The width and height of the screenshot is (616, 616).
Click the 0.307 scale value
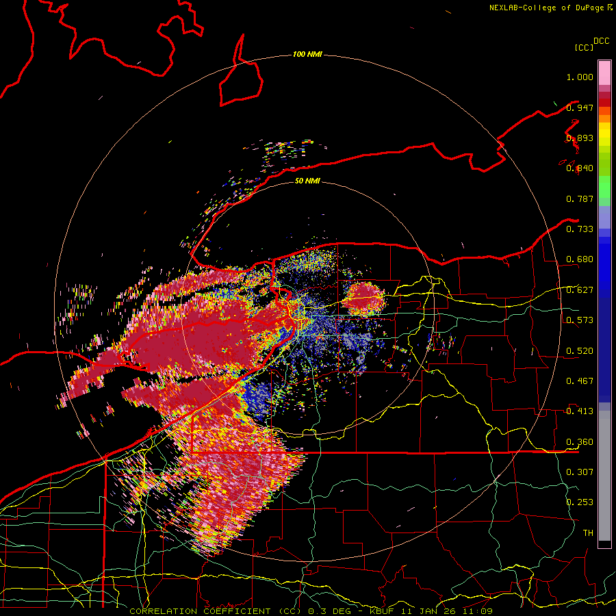(x=580, y=472)
